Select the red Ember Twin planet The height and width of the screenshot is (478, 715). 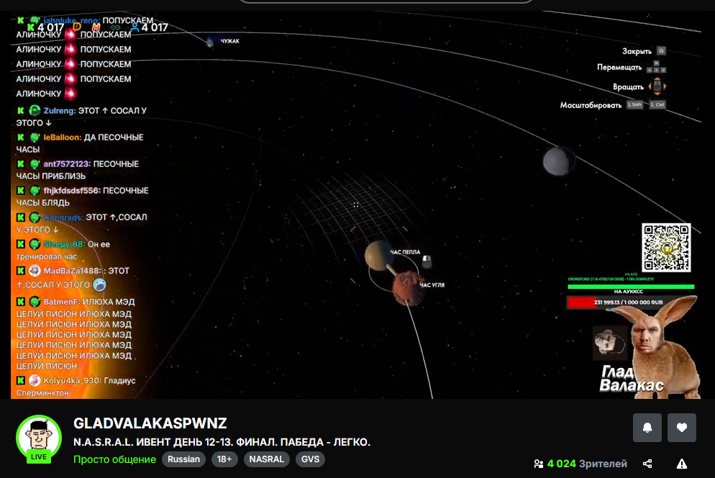click(406, 287)
